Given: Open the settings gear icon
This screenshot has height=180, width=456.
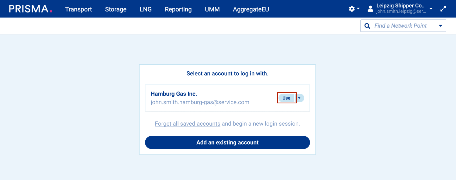Looking at the screenshot, I should click(x=352, y=9).
